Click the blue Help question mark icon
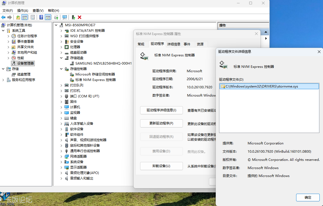This screenshot has height=206, width=323. pyautogui.click(x=41, y=17)
